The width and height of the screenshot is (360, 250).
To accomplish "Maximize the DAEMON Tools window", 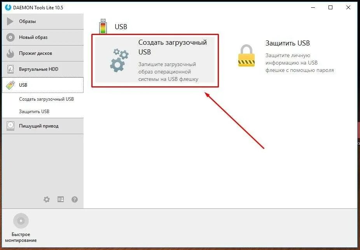I will [x=330, y=7].
